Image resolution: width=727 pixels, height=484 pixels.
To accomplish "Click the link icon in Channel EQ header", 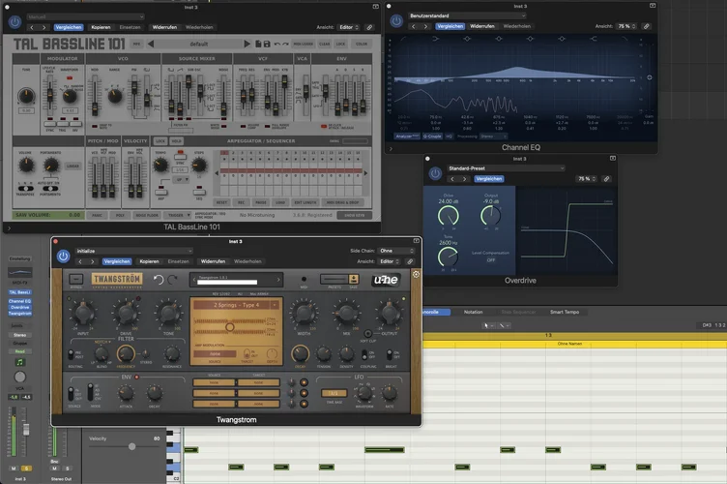I will 647,26.
